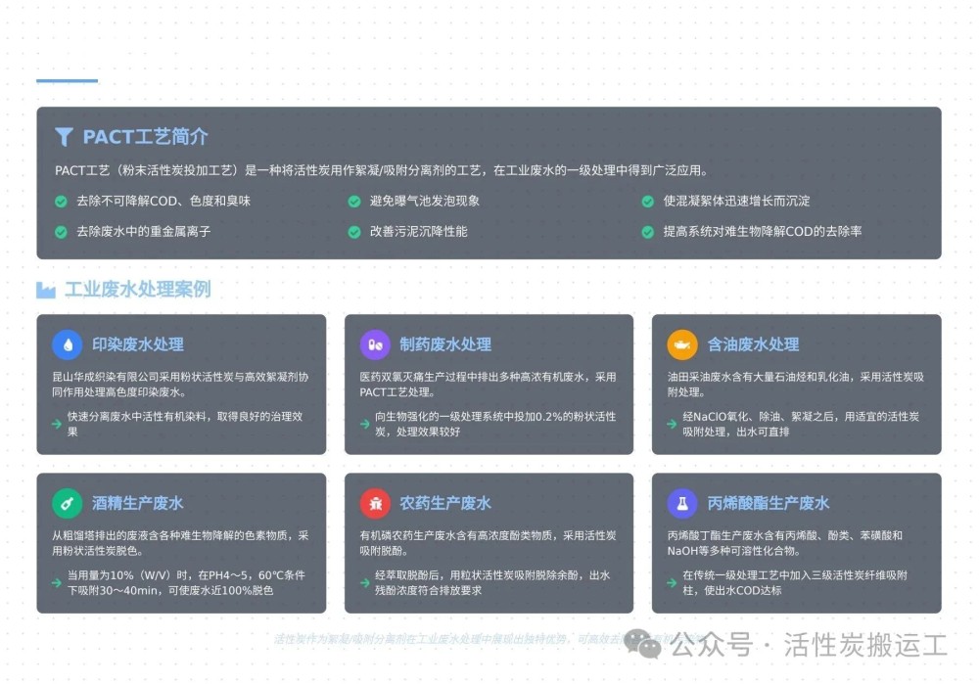Select the 含油废水处理 card title
979x684 pixels.
(x=753, y=344)
